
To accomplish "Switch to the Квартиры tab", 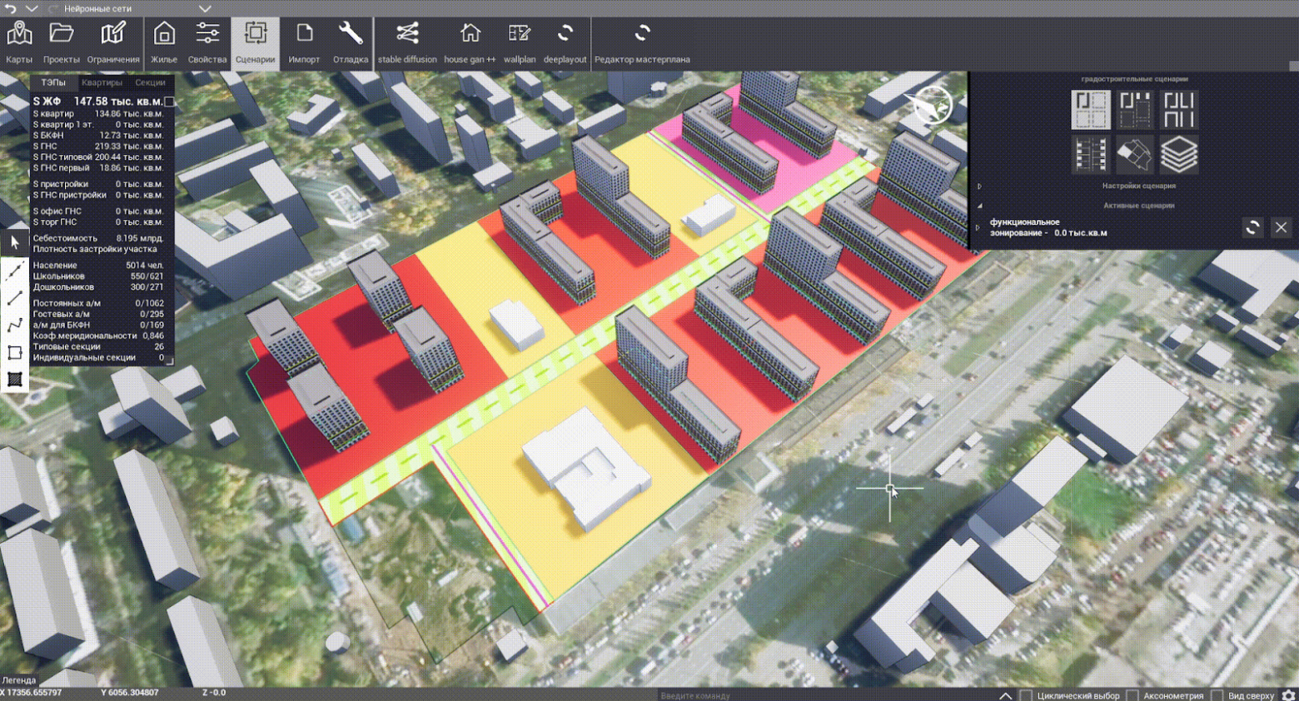I will [102, 82].
